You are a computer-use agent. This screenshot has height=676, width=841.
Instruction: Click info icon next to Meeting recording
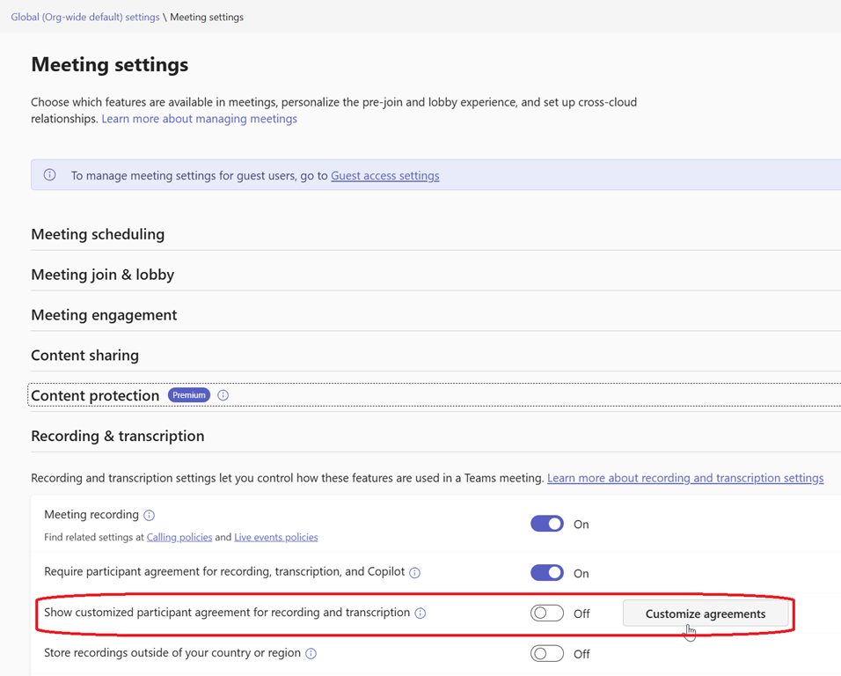[149, 515]
